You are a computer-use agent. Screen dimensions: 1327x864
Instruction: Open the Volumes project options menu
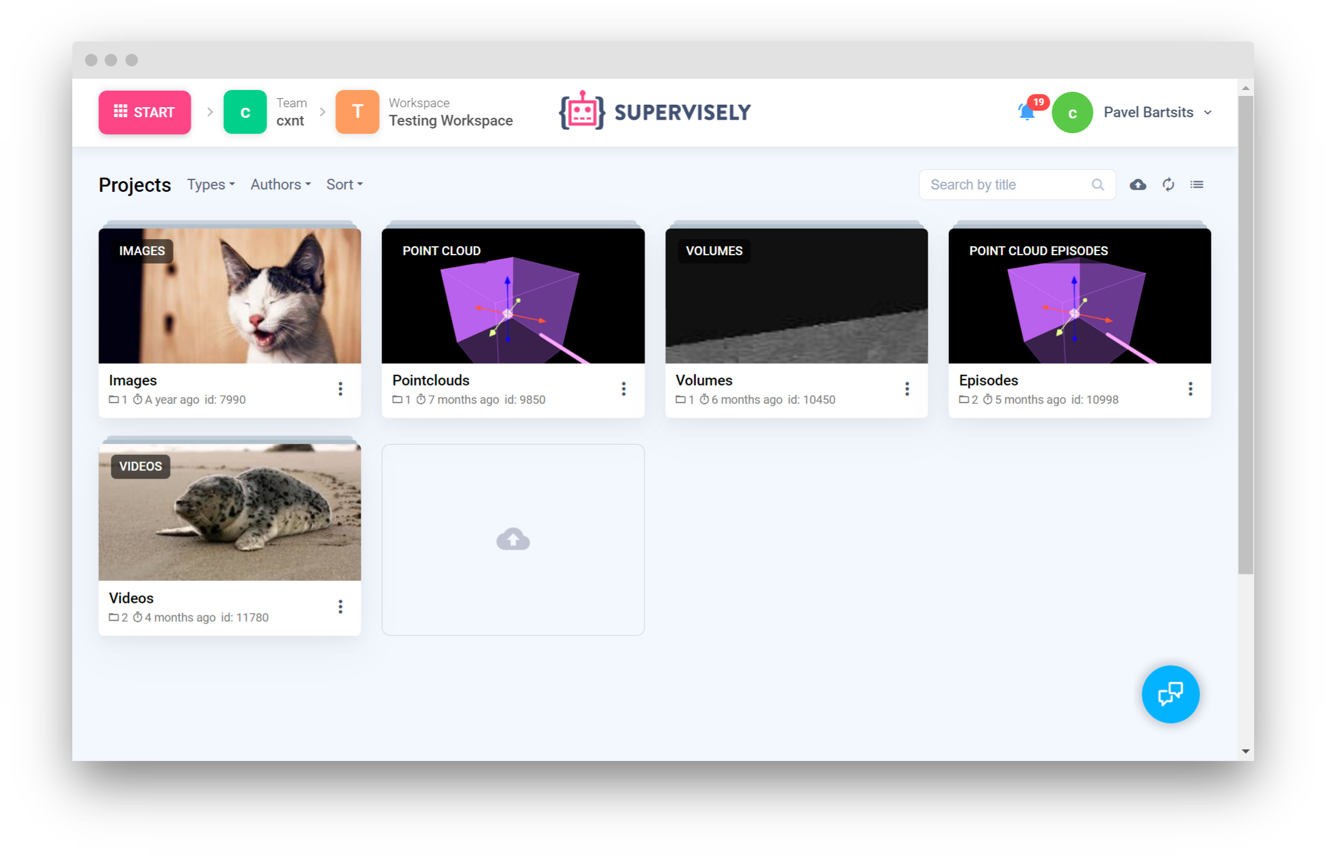tap(907, 389)
